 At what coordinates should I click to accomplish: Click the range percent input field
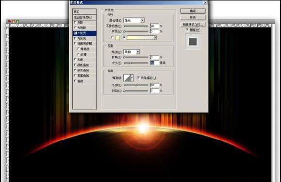tap(155, 85)
